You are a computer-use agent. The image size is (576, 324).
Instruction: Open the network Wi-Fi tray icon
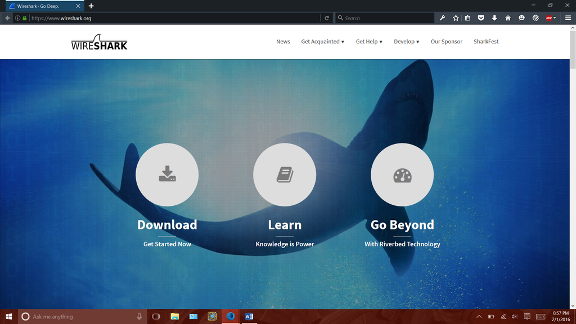click(x=503, y=316)
